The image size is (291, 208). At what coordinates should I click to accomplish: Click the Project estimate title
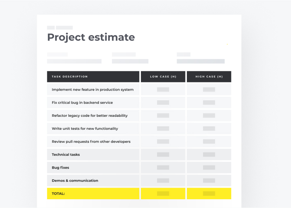pyautogui.click(x=91, y=37)
